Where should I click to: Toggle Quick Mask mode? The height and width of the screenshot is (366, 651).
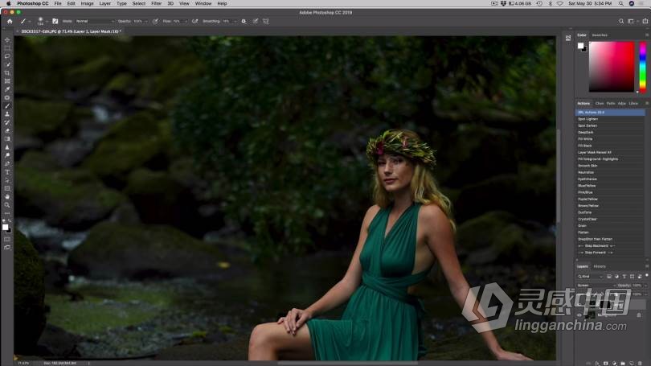[x=7, y=239]
